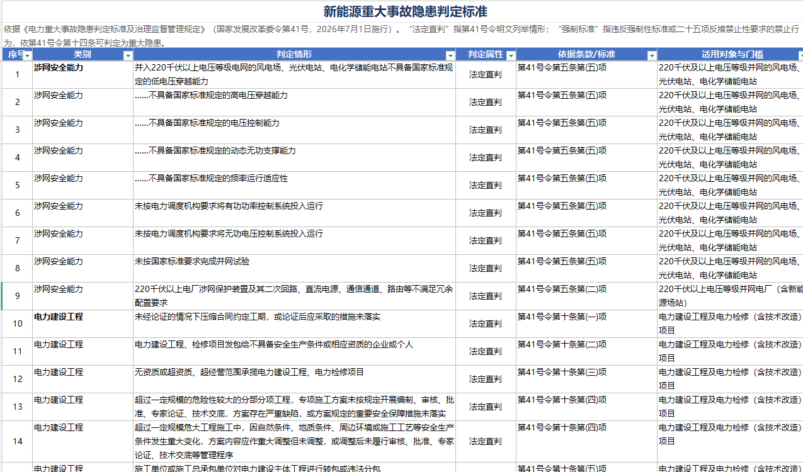Select the 电力建设工程 cell in row 13

[x=83, y=407]
